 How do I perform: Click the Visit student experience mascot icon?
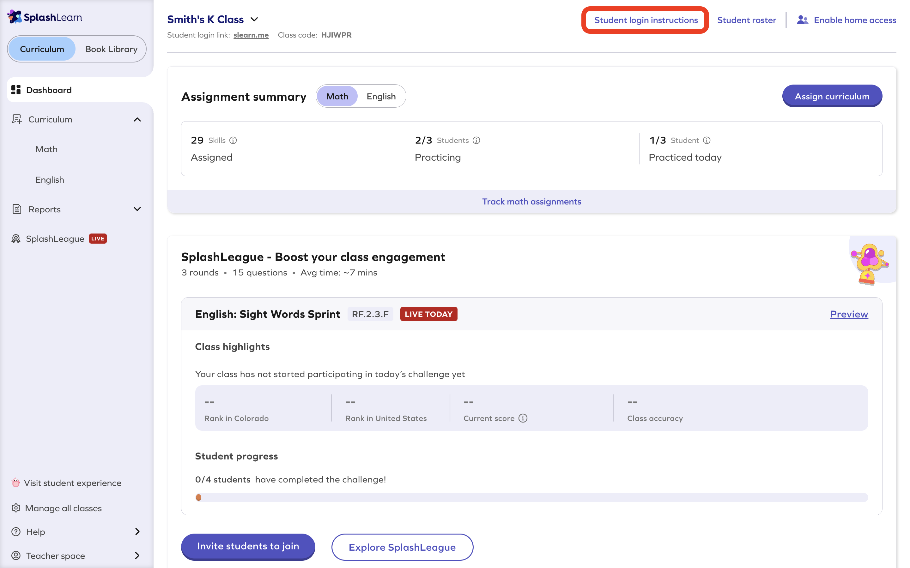16,482
